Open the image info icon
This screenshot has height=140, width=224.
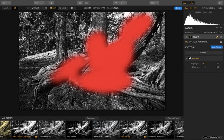click(195, 8)
